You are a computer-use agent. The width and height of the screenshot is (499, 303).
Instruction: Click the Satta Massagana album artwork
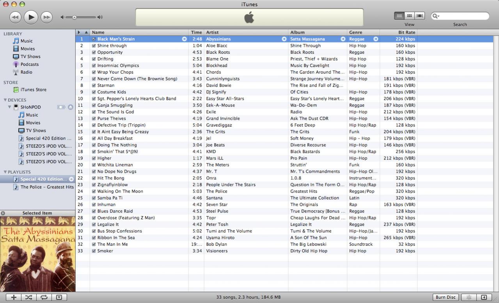click(x=37, y=254)
